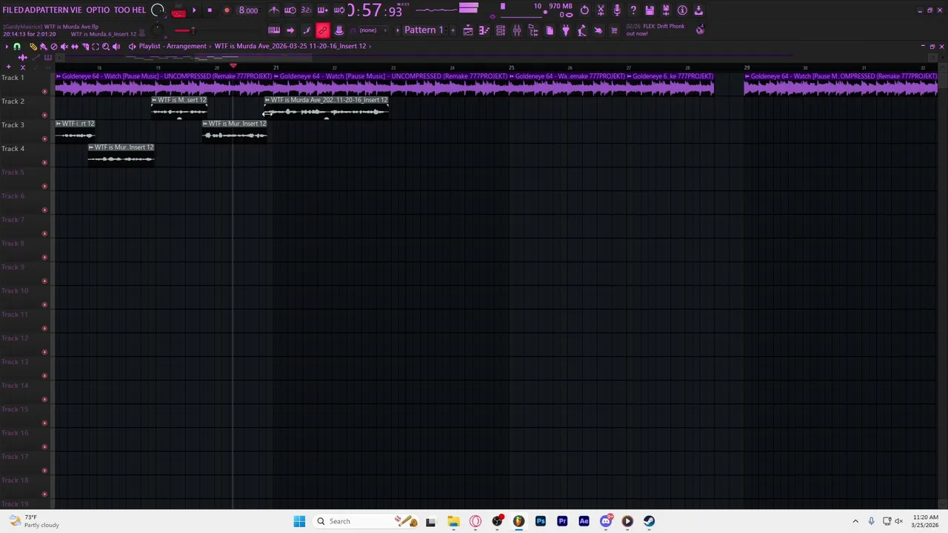948x533 pixels.
Task: Select the Slip tool in playlist
Action: pyautogui.click(x=75, y=46)
